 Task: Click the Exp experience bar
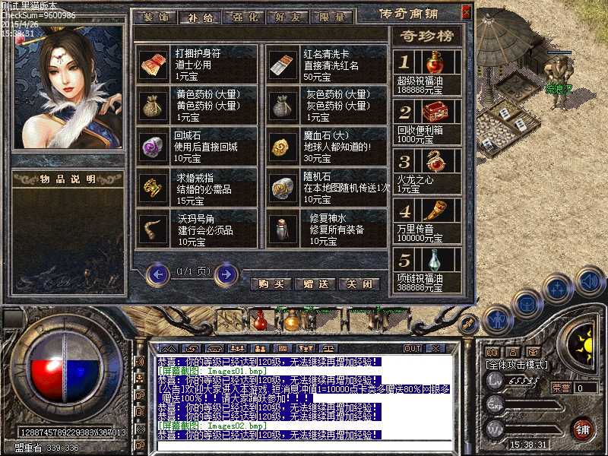tap(535, 405)
